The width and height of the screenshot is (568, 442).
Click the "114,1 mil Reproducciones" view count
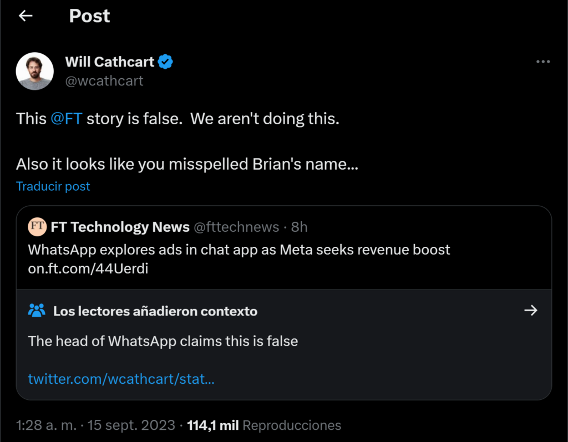click(x=264, y=425)
